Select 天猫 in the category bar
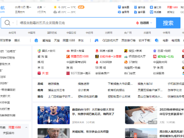This screenshot has width=184, height=138. 57,41
